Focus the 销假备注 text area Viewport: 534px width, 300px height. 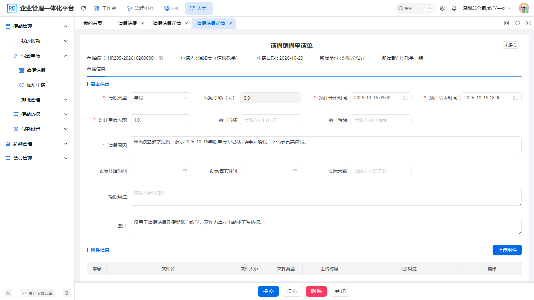[x=326, y=197]
